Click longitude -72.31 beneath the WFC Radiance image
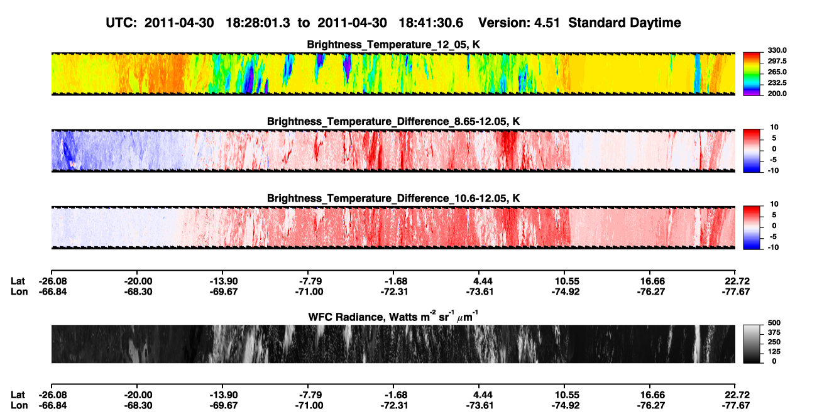Screen dimensions: 817x419 point(393,405)
